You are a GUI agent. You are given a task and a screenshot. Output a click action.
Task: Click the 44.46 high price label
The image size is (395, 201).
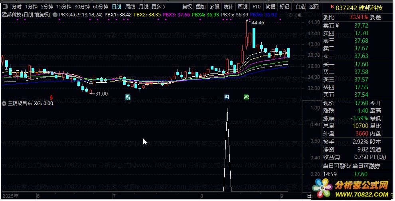[258, 23]
